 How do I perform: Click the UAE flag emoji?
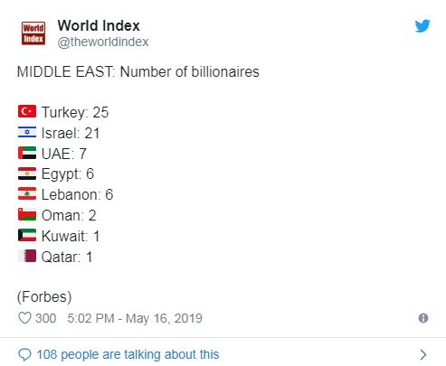click(x=27, y=153)
